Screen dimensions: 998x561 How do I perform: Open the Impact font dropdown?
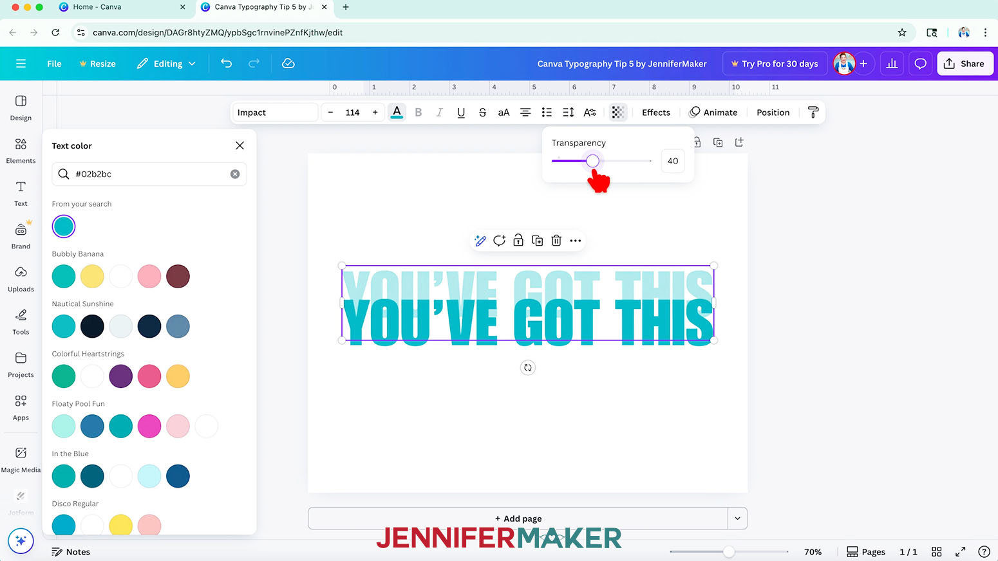(275, 112)
